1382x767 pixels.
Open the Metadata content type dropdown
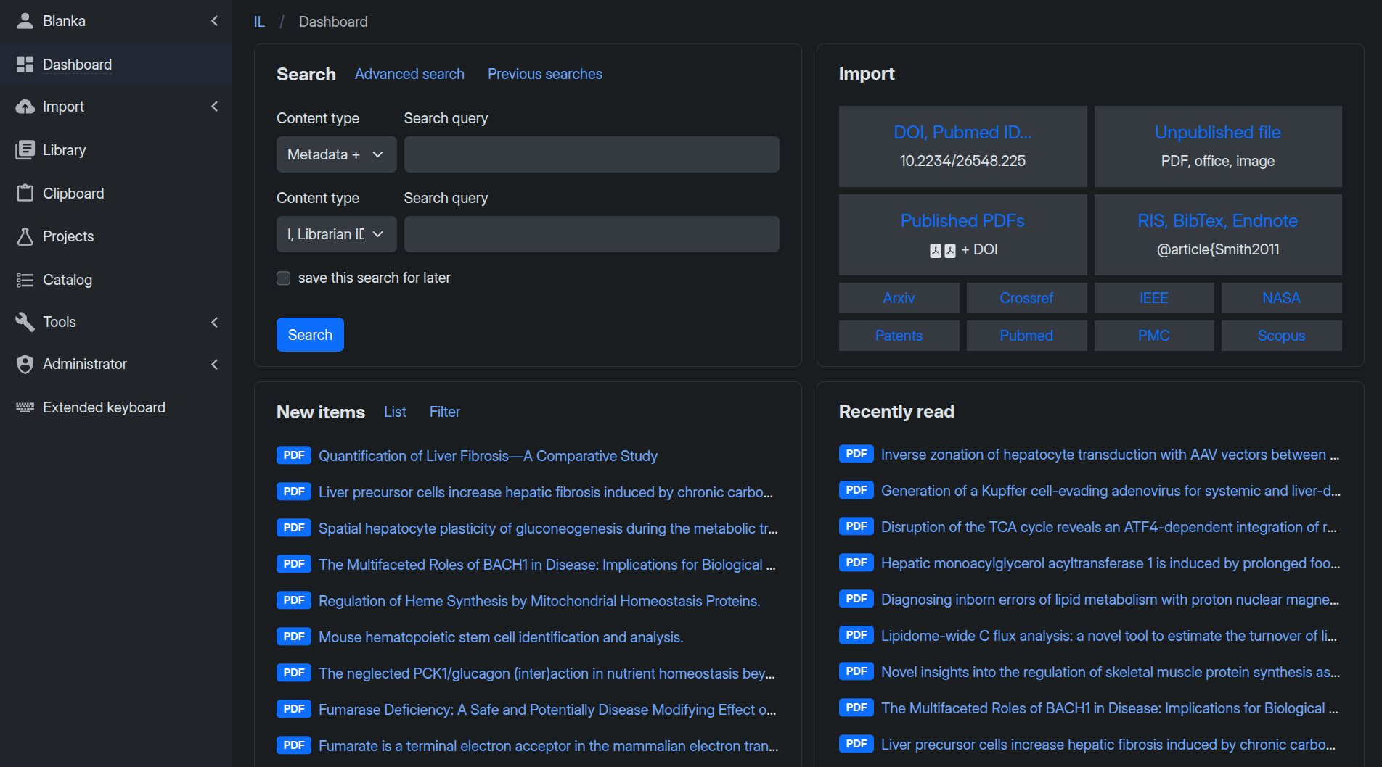click(x=336, y=154)
